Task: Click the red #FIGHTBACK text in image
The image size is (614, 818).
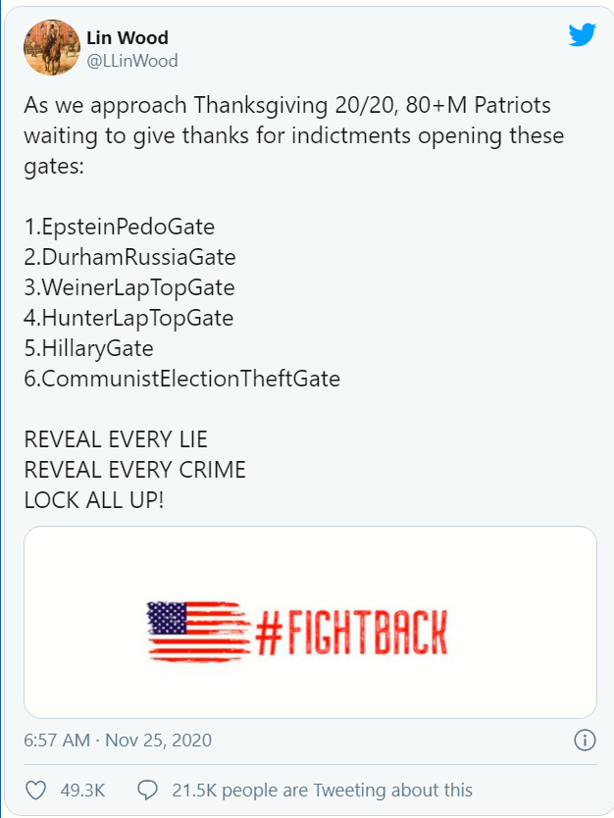Action: point(351,631)
